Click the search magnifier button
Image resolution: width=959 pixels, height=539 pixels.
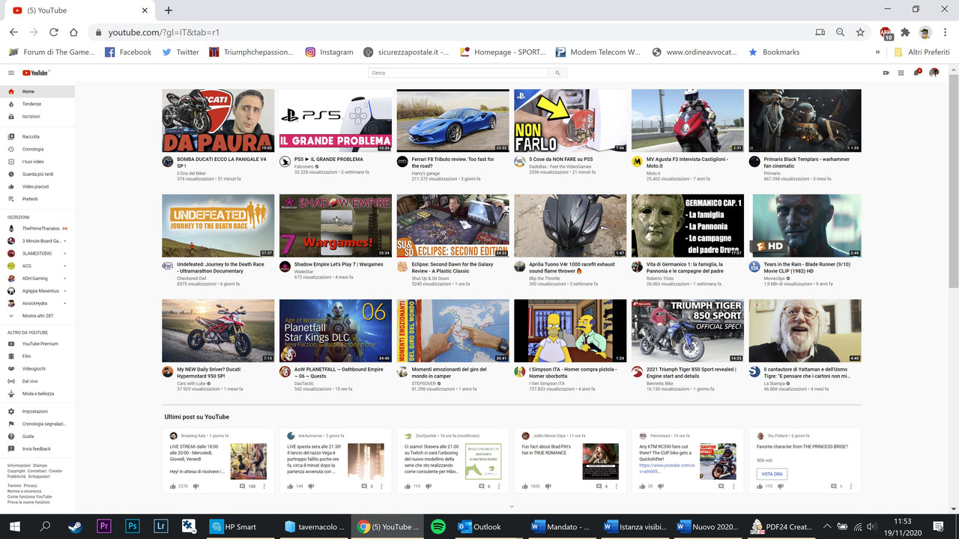click(x=557, y=73)
